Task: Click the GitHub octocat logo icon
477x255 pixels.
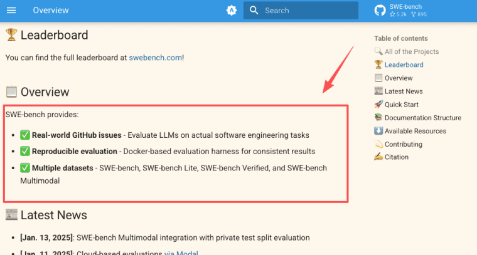Action: (380, 10)
